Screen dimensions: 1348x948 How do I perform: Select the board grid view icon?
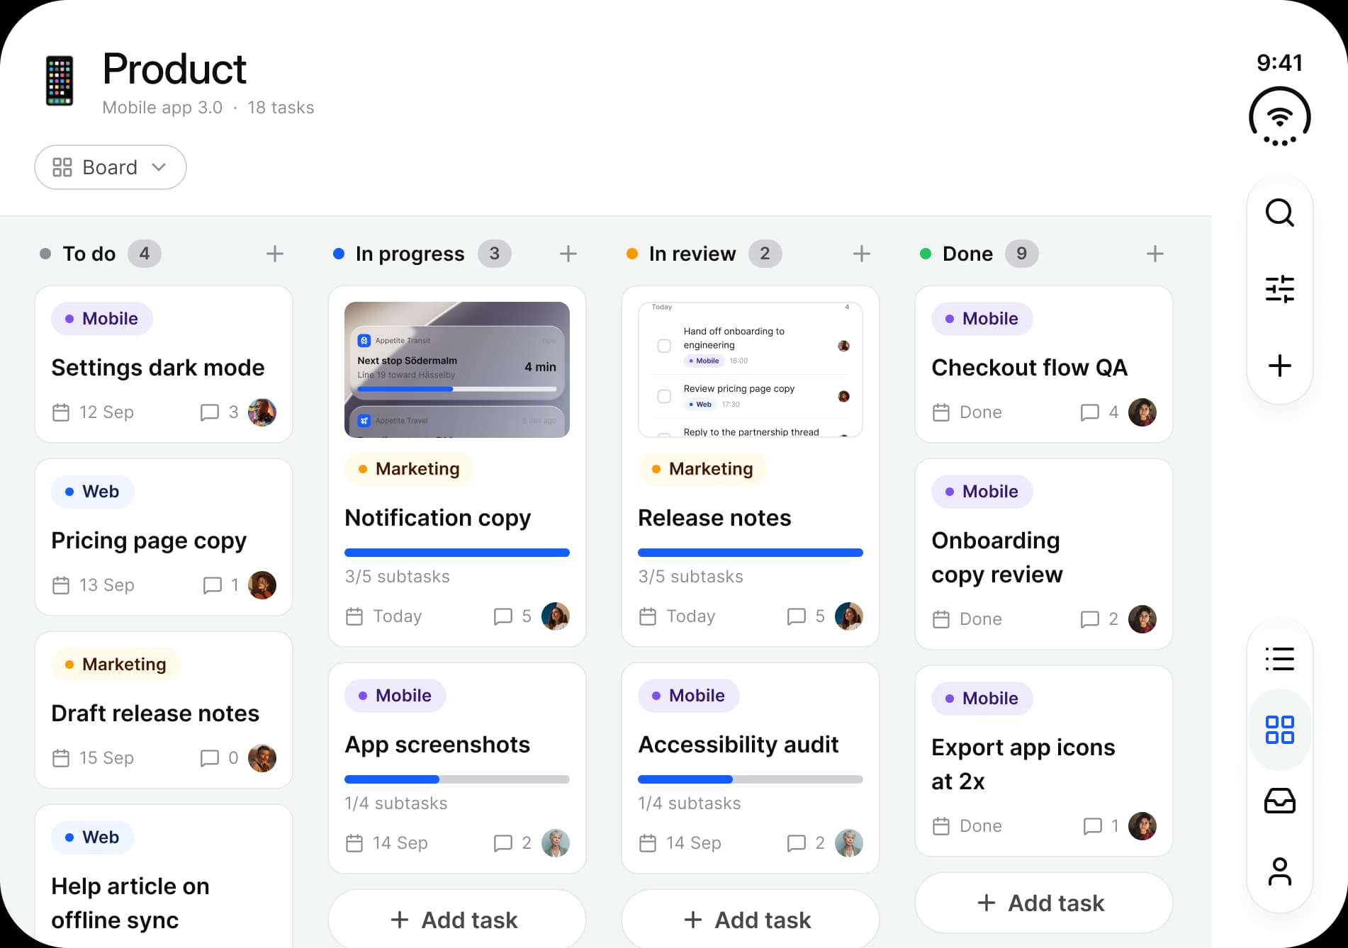[1279, 730]
